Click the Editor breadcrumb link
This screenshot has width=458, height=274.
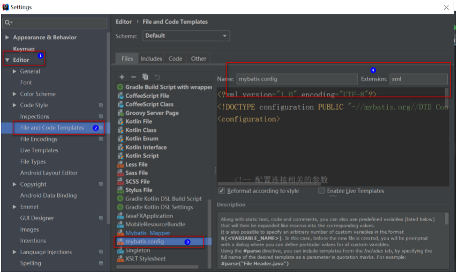(x=124, y=22)
